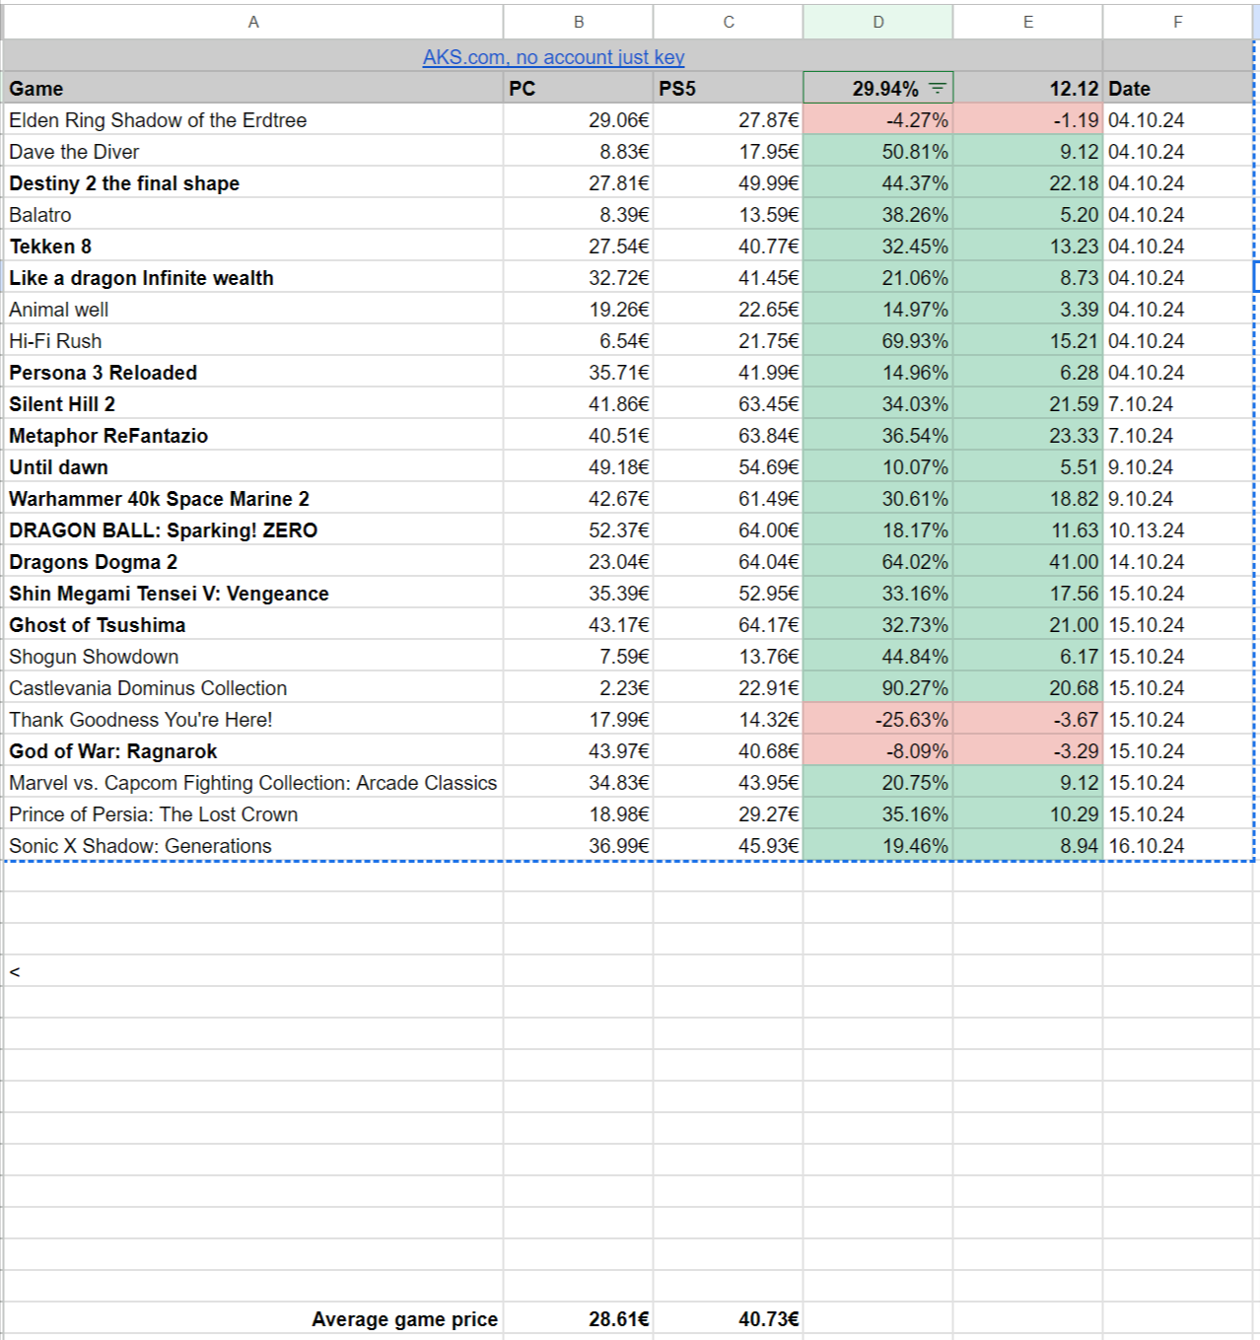
Task: Select Destiny 2 the final shape cell
Action: coord(253,183)
